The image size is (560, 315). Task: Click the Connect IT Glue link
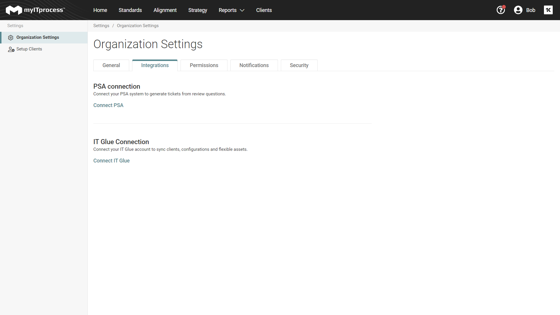click(111, 161)
